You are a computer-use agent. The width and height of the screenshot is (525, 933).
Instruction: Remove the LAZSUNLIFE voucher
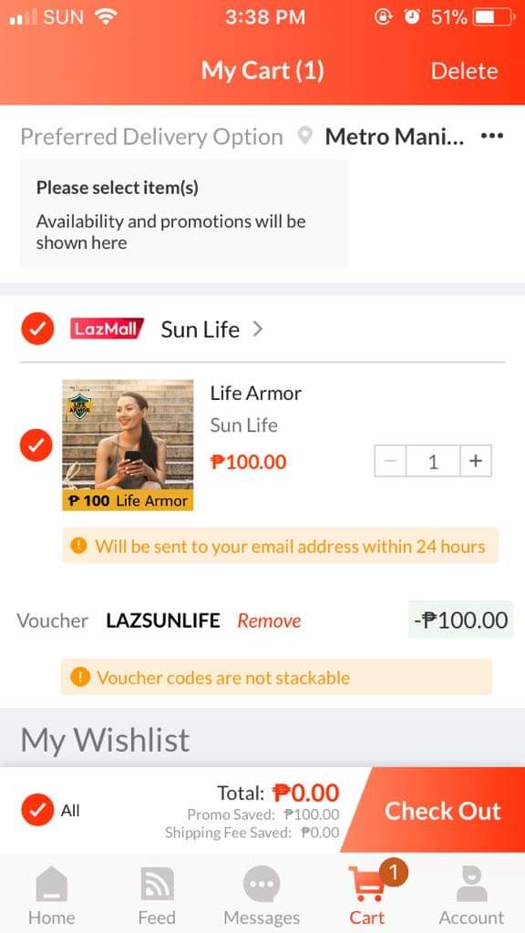point(269,620)
